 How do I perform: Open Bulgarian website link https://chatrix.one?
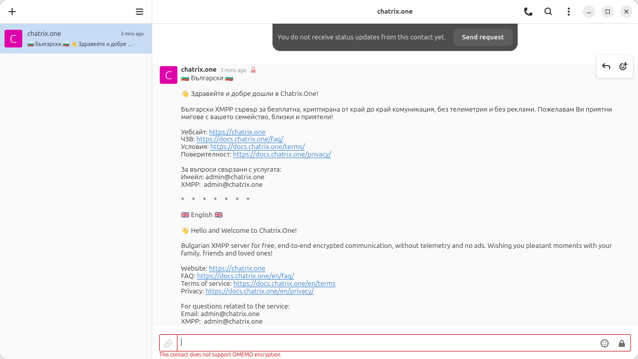click(237, 132)
